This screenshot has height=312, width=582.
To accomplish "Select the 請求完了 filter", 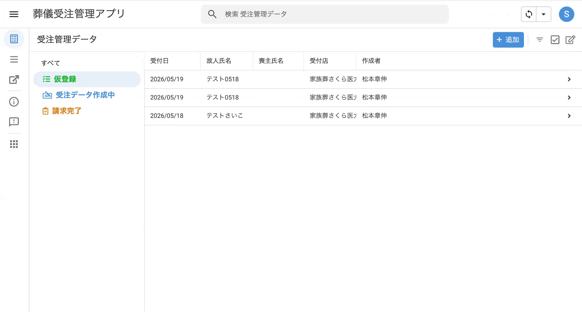I will tap(62, 111).
